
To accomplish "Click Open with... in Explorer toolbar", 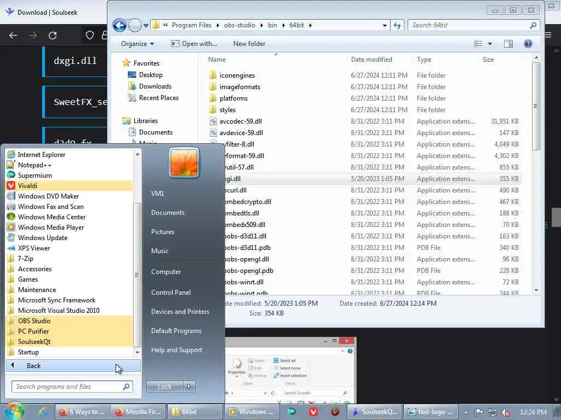I will (194, 44).
